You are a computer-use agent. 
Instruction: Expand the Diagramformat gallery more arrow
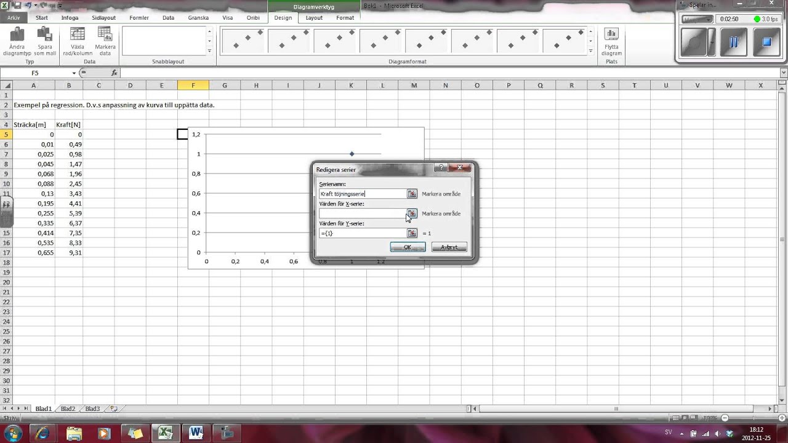click(591, 50)
